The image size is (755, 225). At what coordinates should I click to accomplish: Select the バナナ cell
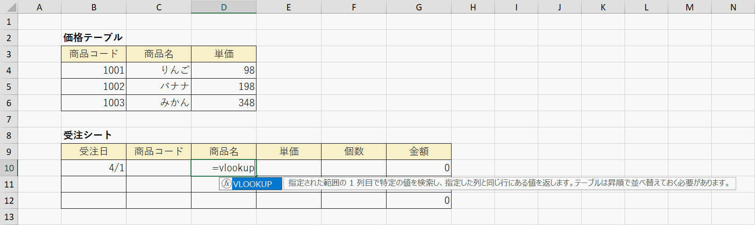(x=158, y=86)
